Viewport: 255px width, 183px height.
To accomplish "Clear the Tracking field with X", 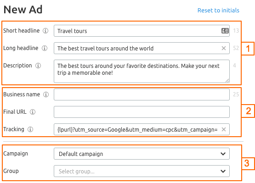I will pyautogui.click(x=224, y=129).
